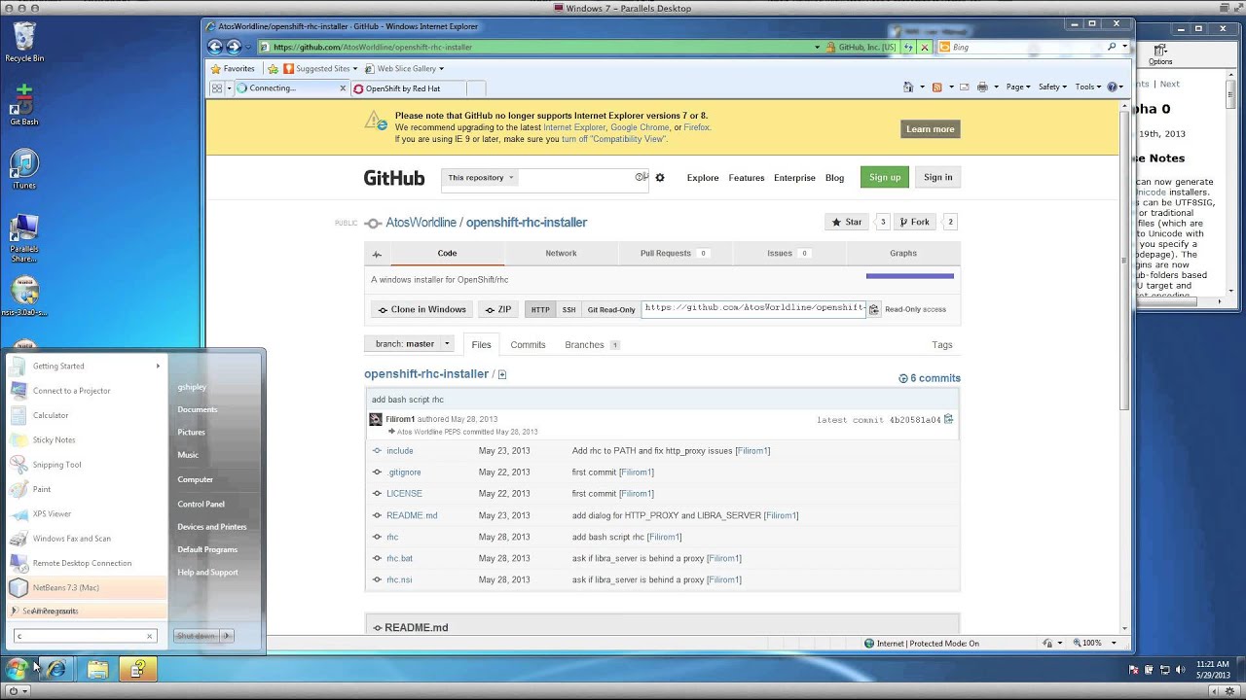Select SSH clone protocol
This screenshot has height=700, width=1246.
pos(568,309)
